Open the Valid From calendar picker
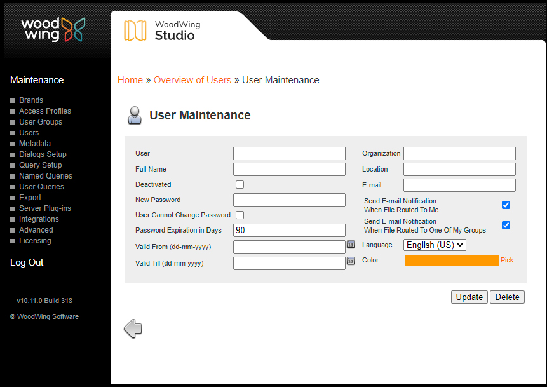Image resolution: width=547 pixels, height=387 pixels. click(351, 245)
